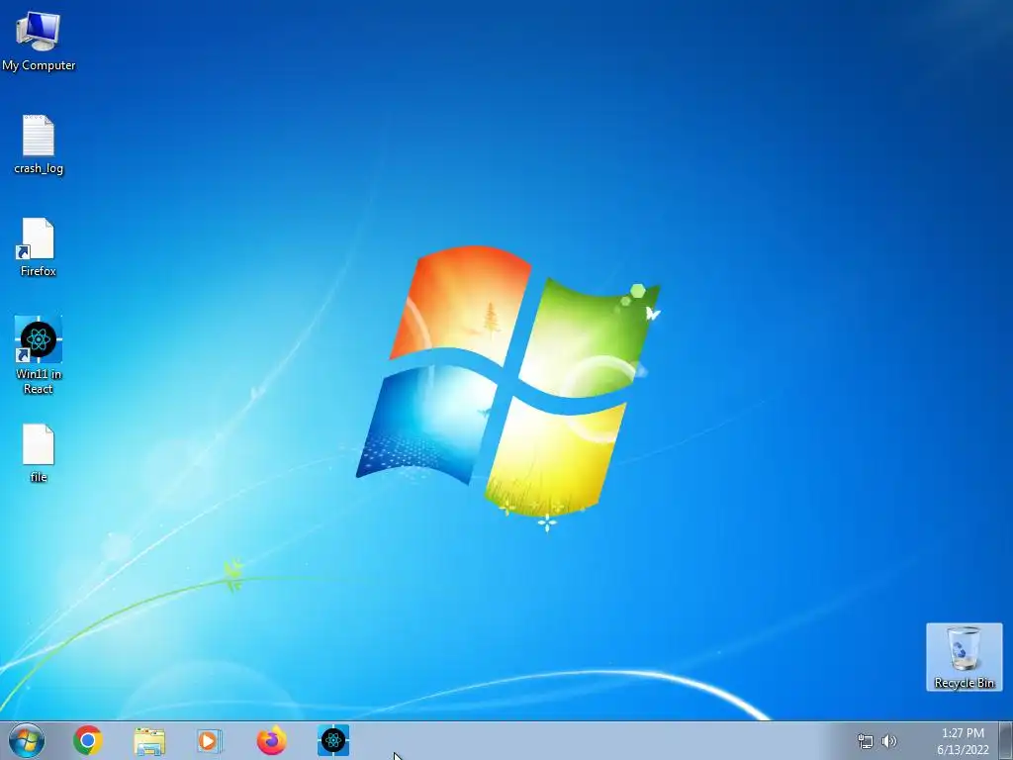
Task: Open the media player taskbar icon
Action: 210,741
